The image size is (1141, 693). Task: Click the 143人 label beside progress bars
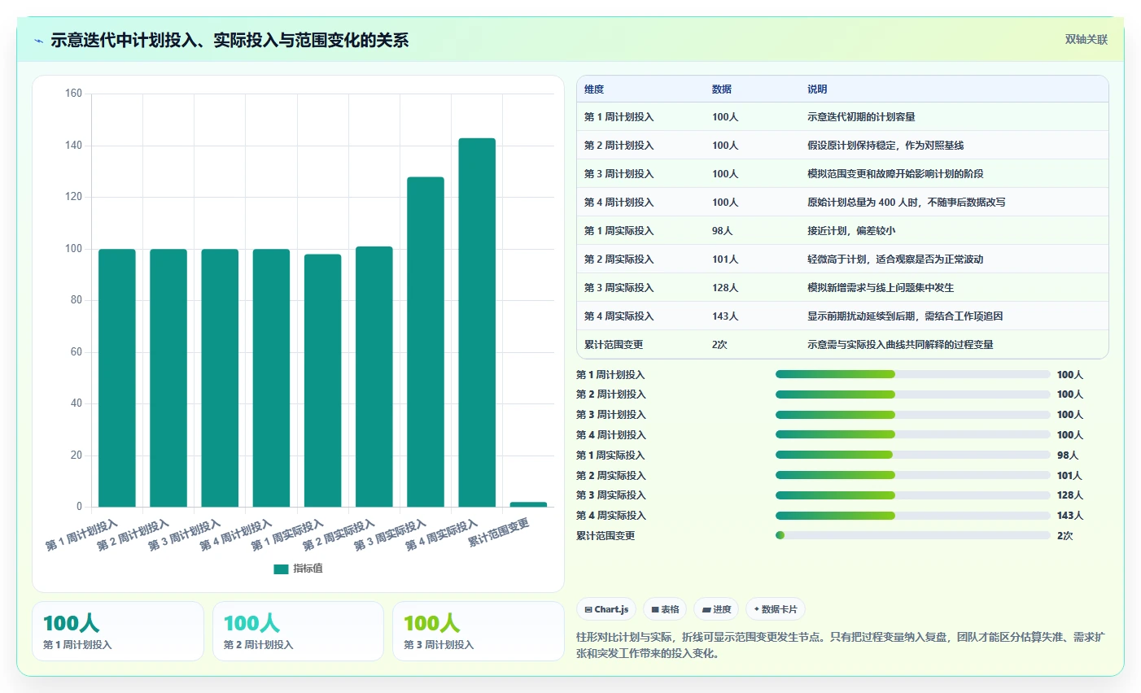pos(1070,516)
